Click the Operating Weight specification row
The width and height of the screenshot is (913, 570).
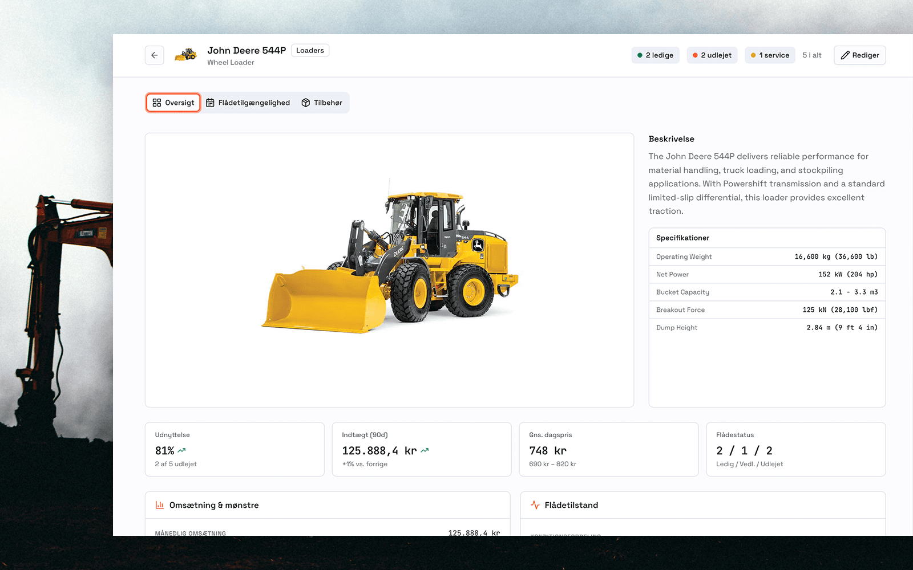tap(767, 256)
